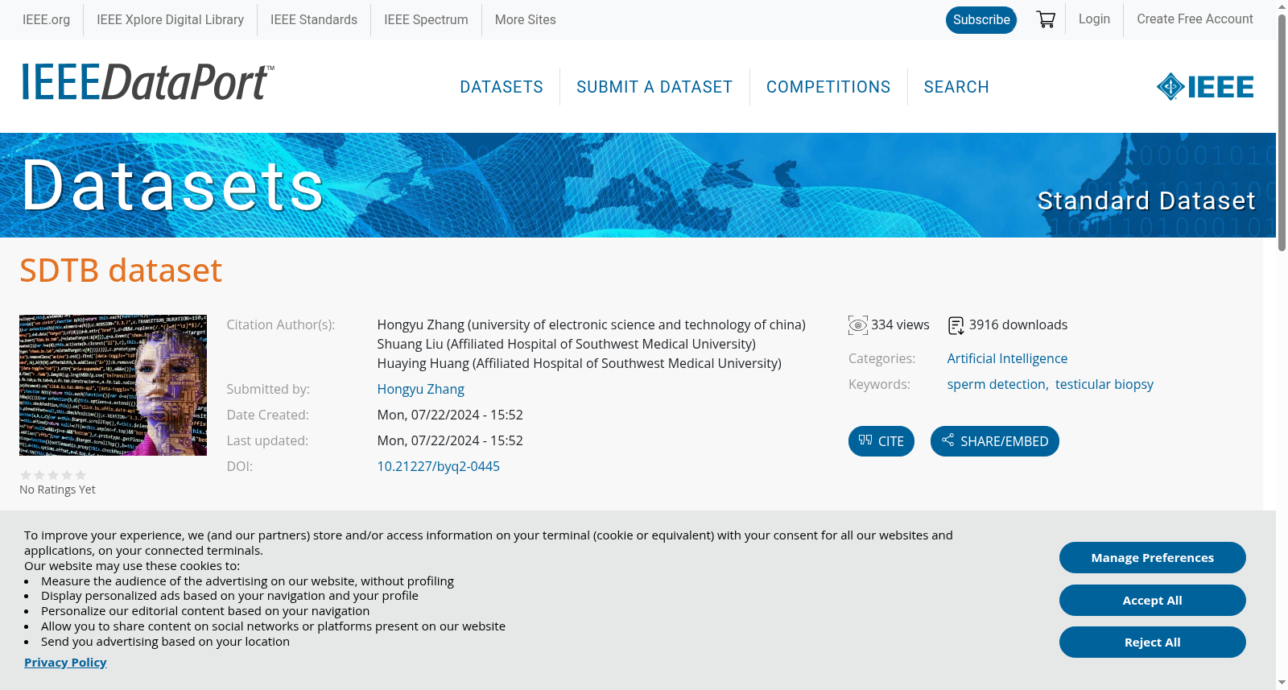Screen dimensions: 1288x690
Task: Click Manage Preferences cookie button
Action: point(1153,557)
